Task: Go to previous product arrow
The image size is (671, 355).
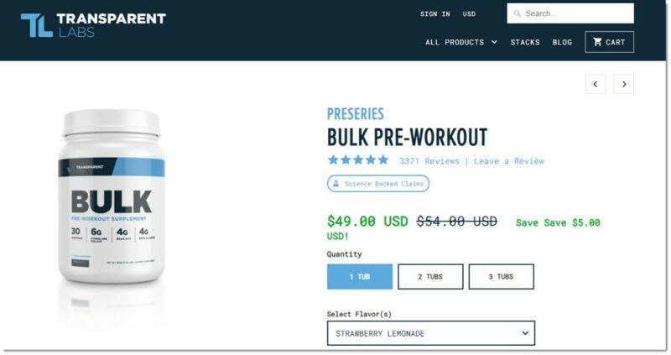Action: [596, 84]
